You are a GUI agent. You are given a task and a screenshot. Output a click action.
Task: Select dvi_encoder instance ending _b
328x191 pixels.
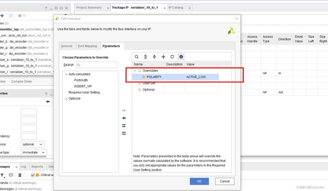25,41
